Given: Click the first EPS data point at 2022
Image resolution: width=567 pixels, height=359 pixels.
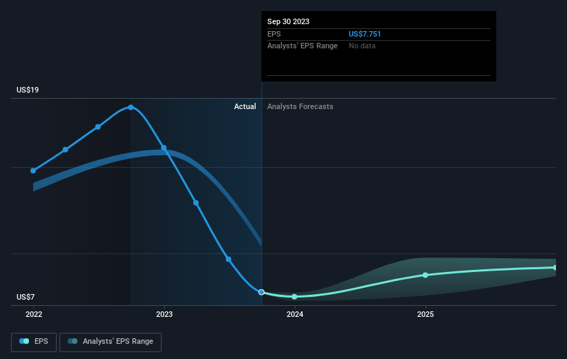Looking at the screenshot, I should tap(33, 171).
